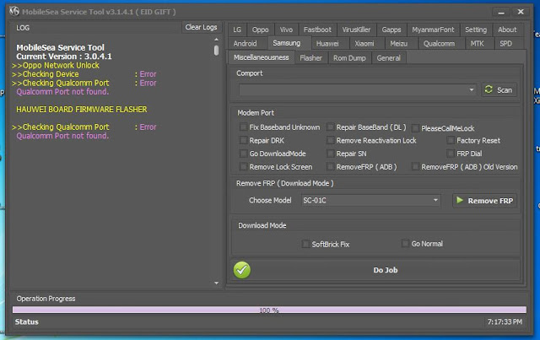Image resolution: width=540 pixels, height=340 pixels.
Task: Click the log panel scrollbar thumb
Action: point(216,51)
